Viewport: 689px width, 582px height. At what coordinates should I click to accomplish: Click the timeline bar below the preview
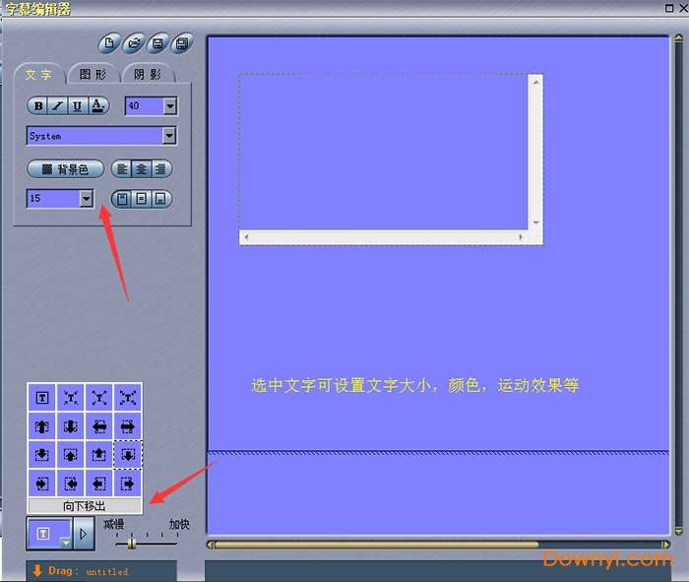click(x=377, y=545)
